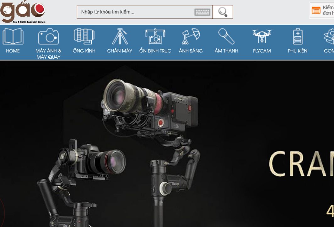The width and height of the screenshot is (334, 227).
Task: Select the camera icon for Máy Ảnh & Máy Quay
Action: [x=48, y=36]
